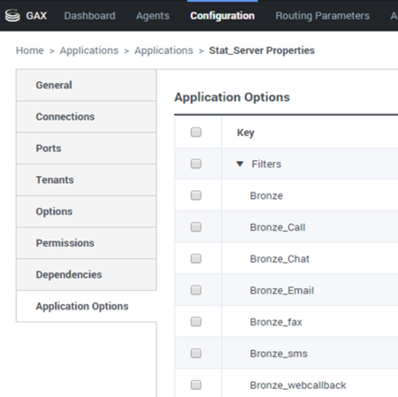Tick the Bronze_webcallback checkbox
Screen dimensions: 398x397
(196, 385)
